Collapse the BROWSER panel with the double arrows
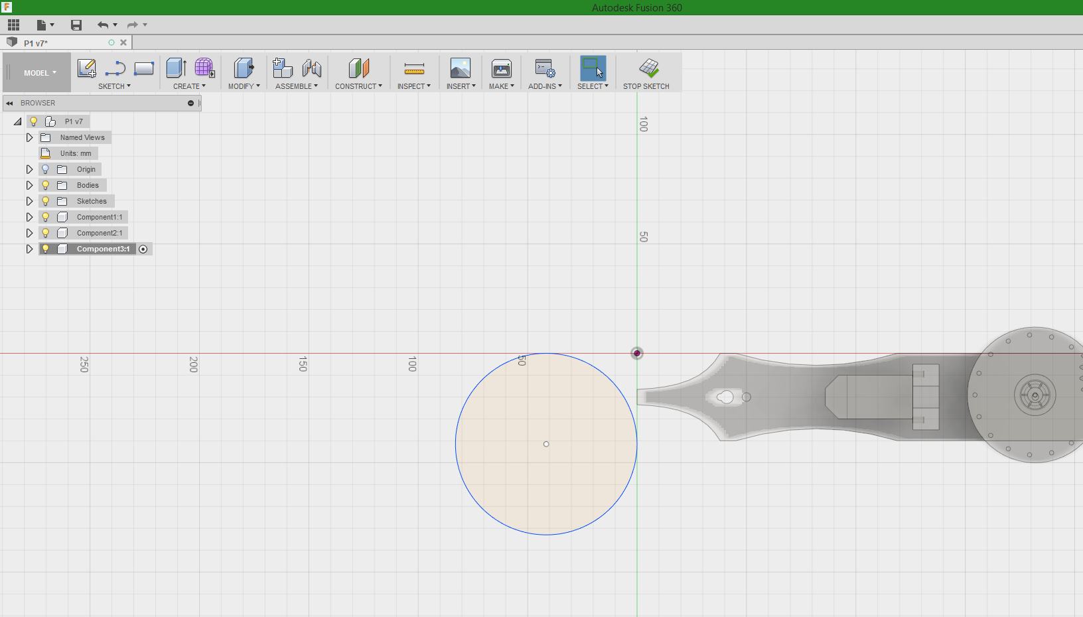This screenshot has width=1083, height=617. (x=9, y=103)
